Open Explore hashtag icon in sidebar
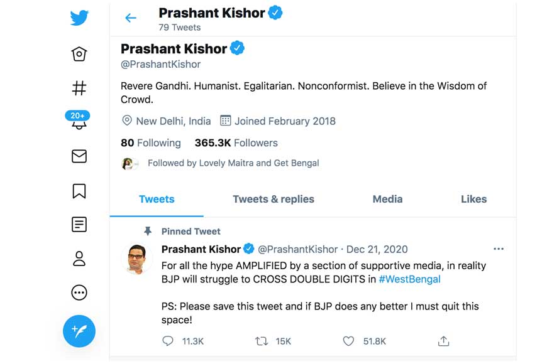This screenshot has width=547, height=364. tap(79, 88)
